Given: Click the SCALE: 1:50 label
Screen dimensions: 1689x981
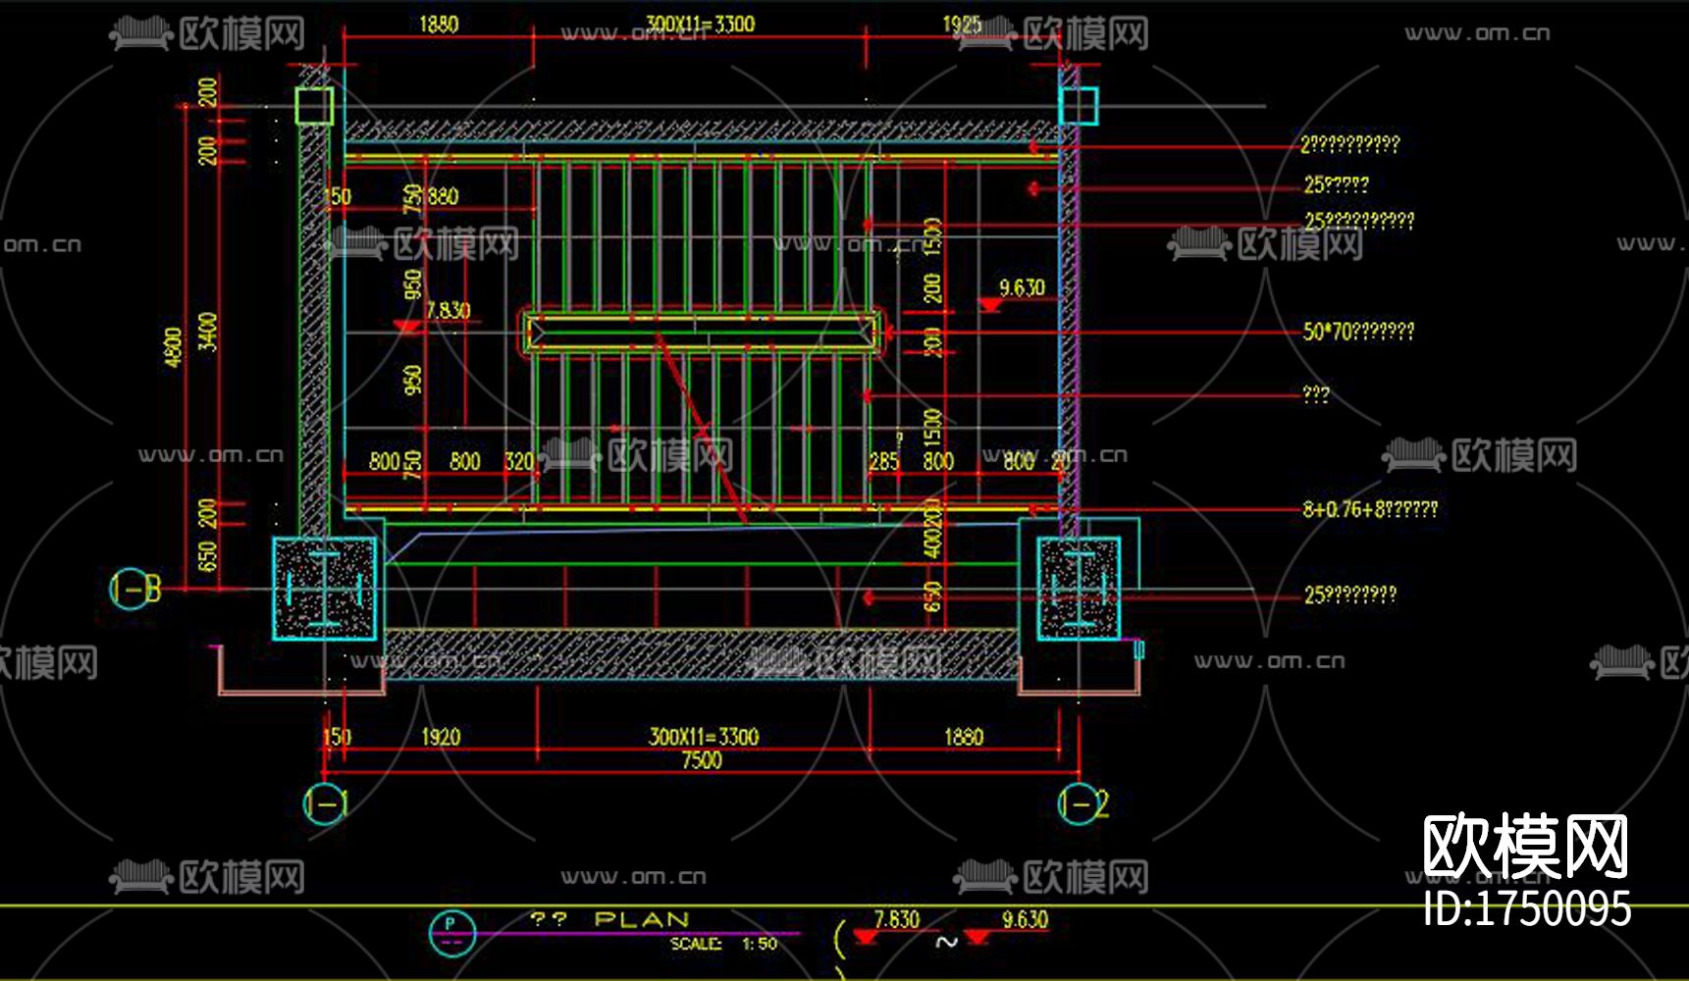Looking at the screenshot, I should [x=723, y=944].
